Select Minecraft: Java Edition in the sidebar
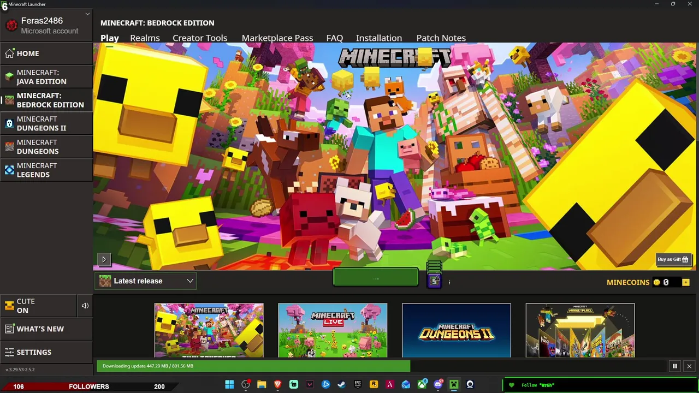Screen dimensions: 699x393 coord(46,77)
